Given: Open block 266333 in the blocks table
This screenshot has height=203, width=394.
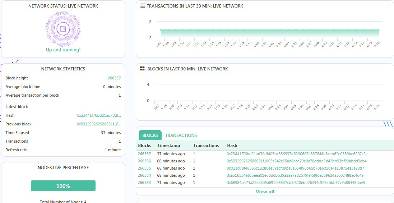Looking at the screenshot, I should 144,183.
